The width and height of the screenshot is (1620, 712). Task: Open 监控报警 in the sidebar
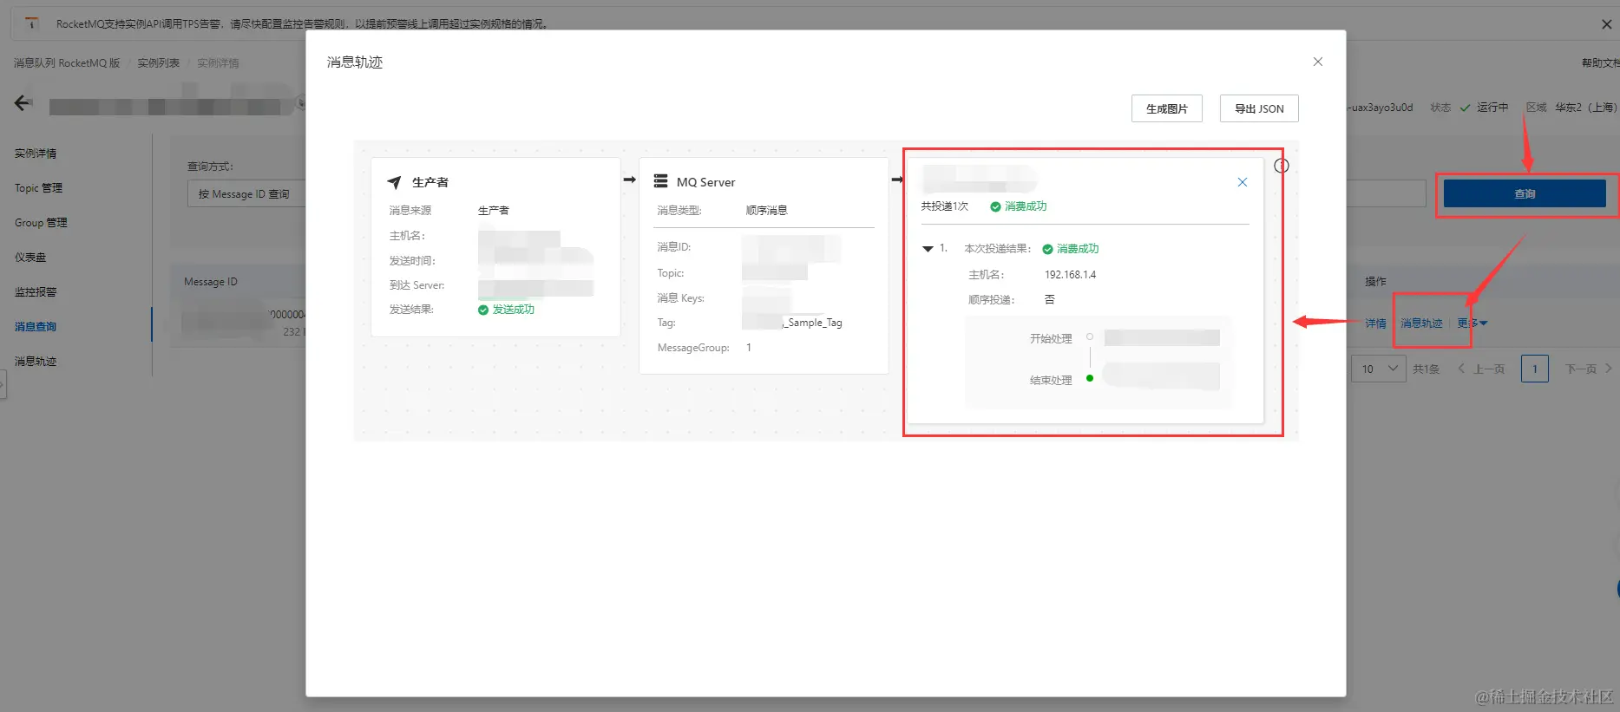click(x=36, y=292)
